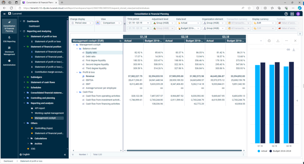This screenshot has height=164, width=304.
Task: Click Q2.18 column header link
Action: tap(185, 36)
